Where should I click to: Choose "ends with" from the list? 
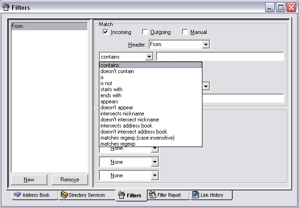tap(111, 95)
